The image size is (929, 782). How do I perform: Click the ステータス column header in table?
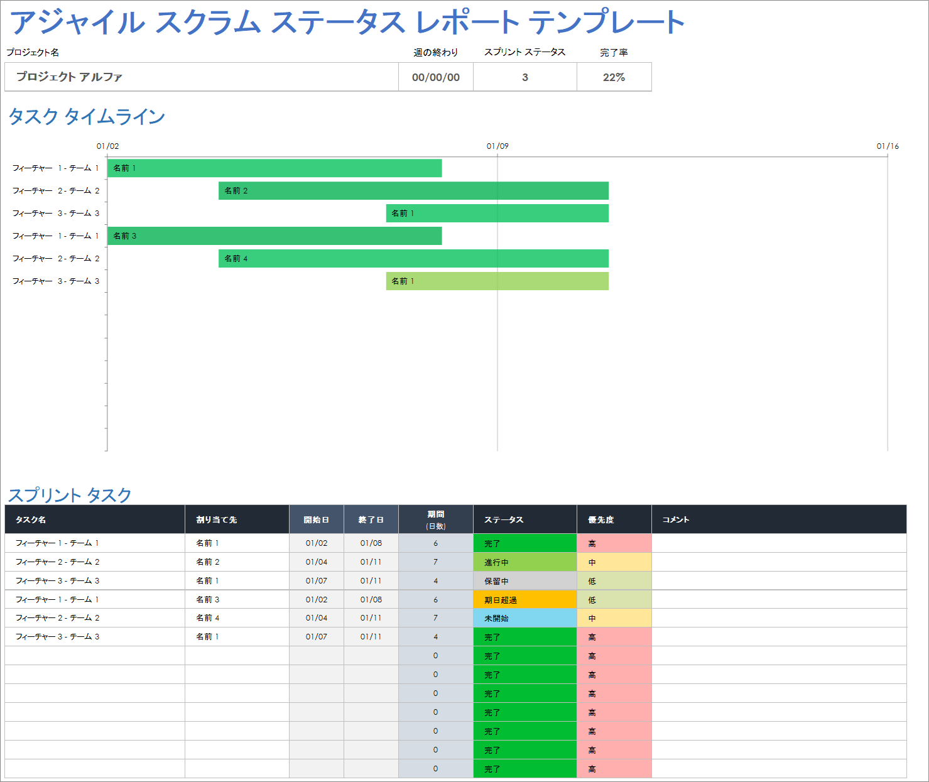pyautogui.click(x=525, y=519)
